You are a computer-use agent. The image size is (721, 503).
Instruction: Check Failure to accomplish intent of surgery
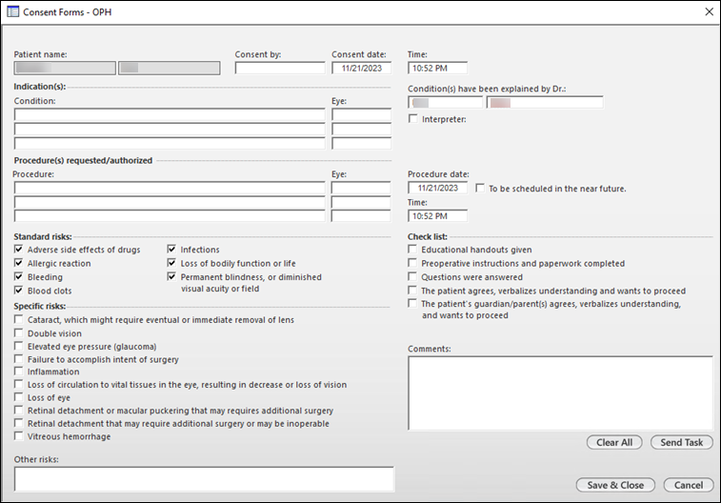tap(18, 358)
